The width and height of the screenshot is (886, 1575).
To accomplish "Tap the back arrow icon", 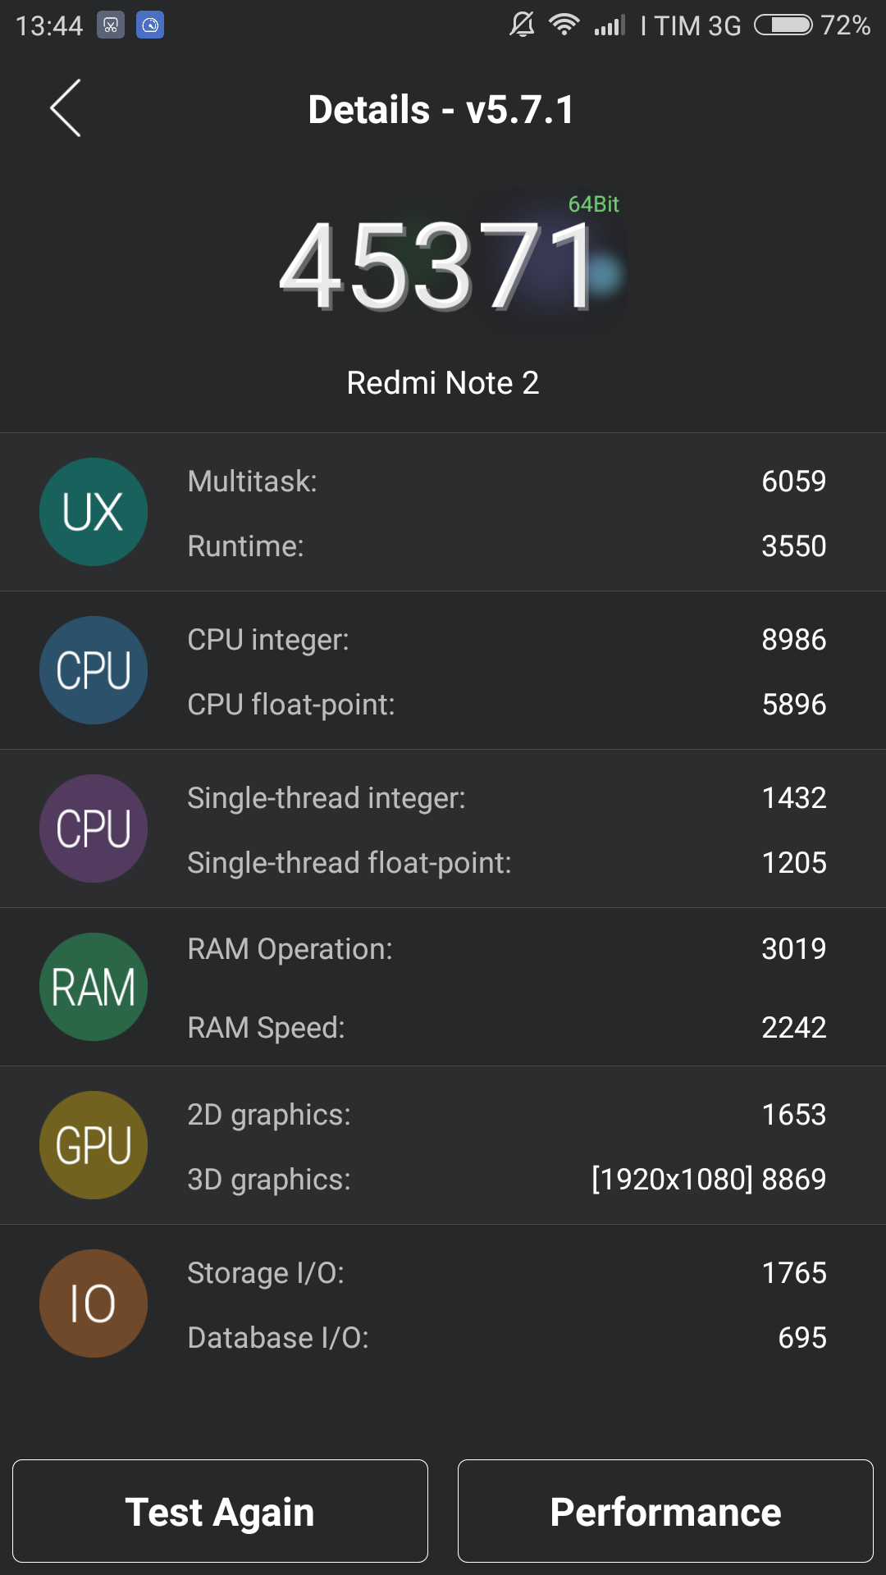I will (x=66, y=108).
